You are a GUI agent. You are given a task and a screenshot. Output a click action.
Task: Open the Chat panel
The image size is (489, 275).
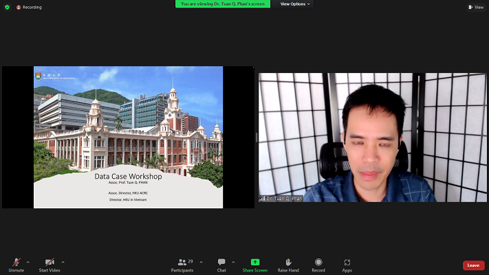221,264
